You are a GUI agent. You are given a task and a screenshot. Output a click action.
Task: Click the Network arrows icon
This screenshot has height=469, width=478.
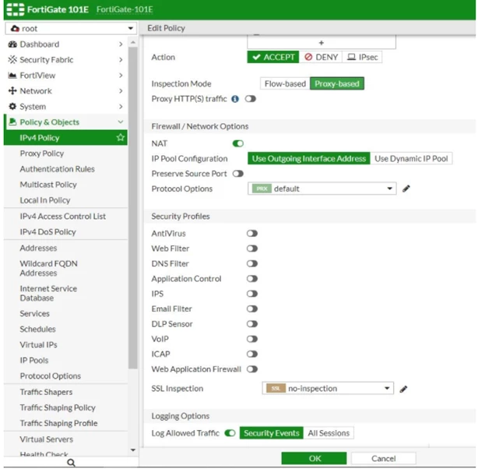(12, 90)
